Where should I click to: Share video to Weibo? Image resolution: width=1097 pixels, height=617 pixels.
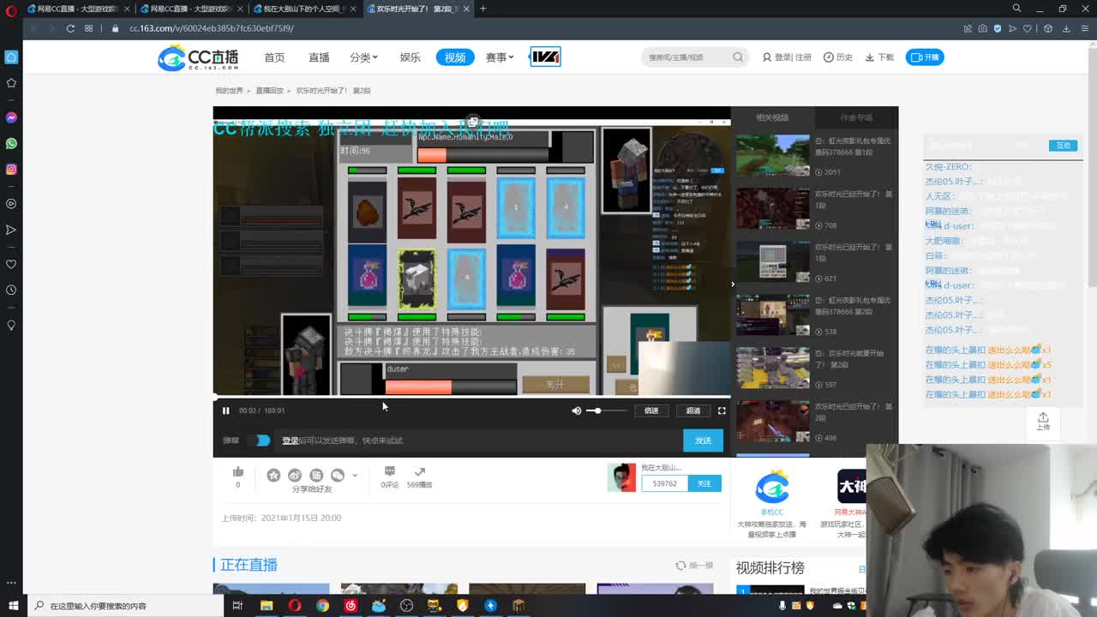(295, 475)
